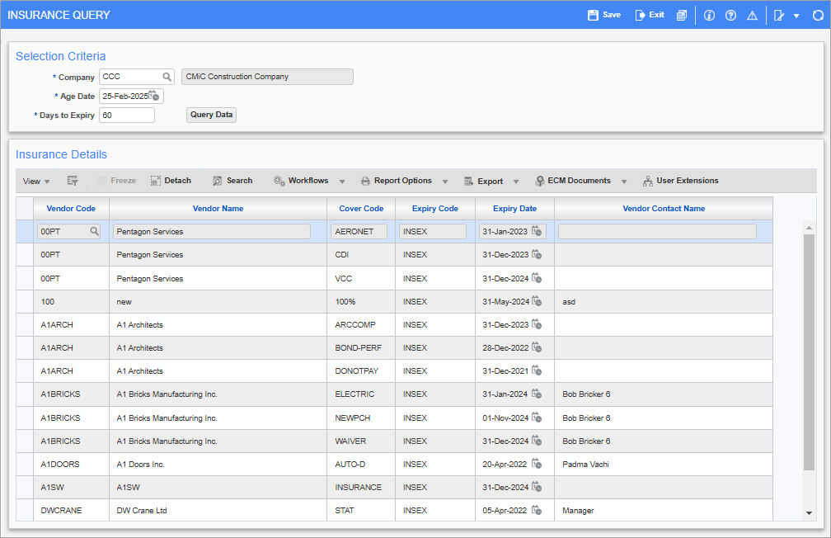The width and height of the screenshot is (831, 538).
Task: Click the Workflows gears icon
Action: click(x=279, y=181)
